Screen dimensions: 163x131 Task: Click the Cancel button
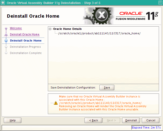(151, 120)
